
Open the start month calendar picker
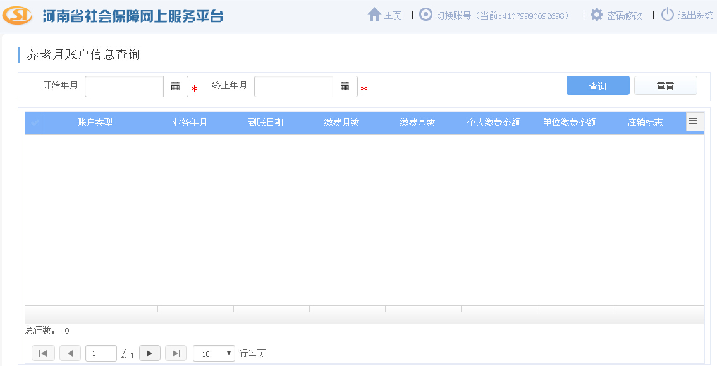176,87
